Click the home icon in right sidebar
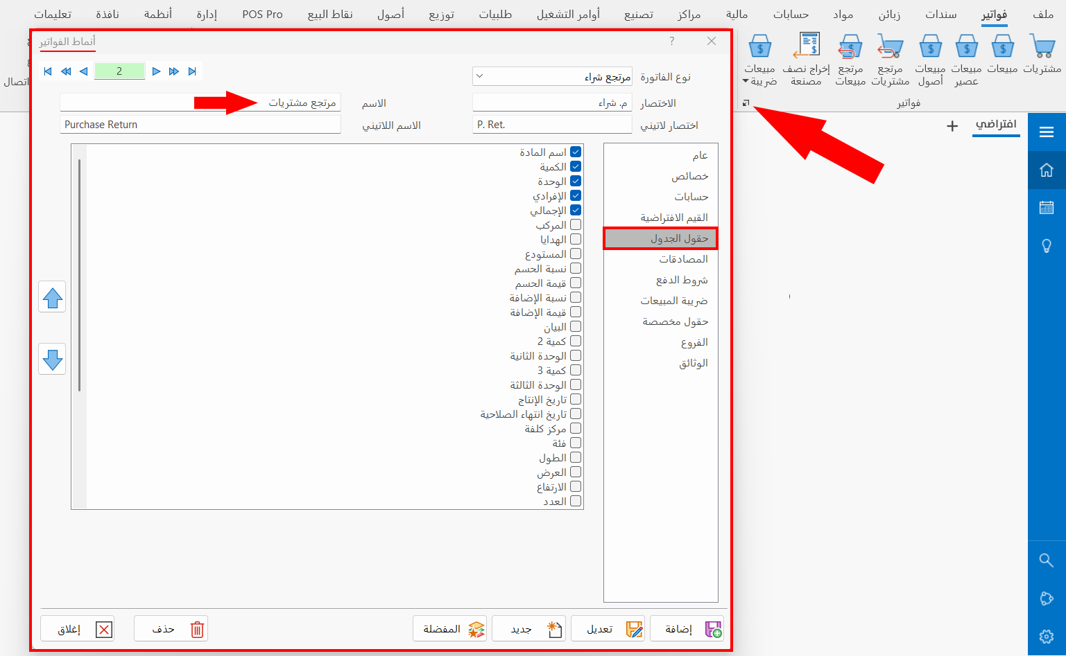1066x656 pixels. tap(1047, 169)
